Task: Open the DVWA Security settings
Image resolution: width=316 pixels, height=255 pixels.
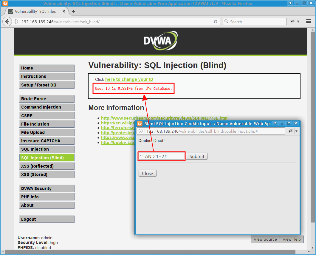Action: (x=47, y=188)
